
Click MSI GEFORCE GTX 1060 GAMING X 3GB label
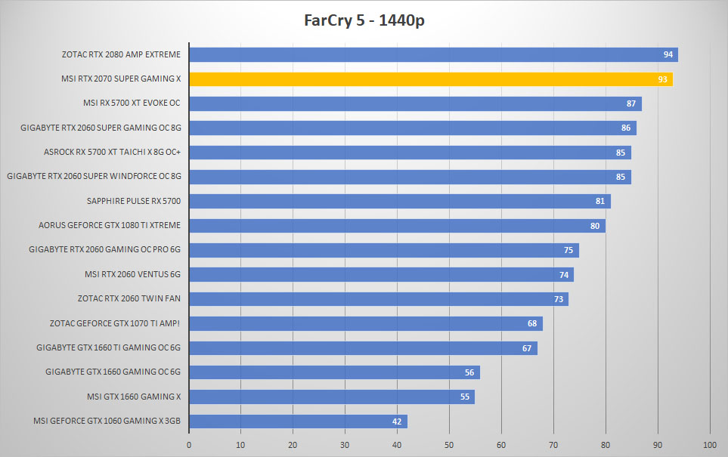click(x=107, y=421)
